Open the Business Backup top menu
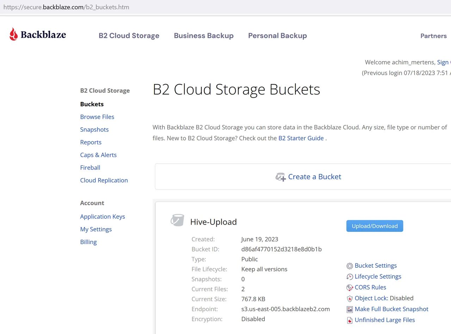Viewport: 451px width, 334px height. 204,36
